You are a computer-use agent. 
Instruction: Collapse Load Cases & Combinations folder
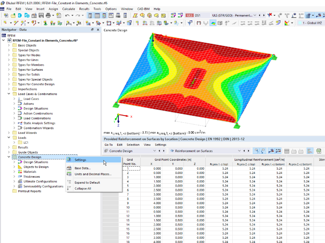click(9, 94)
